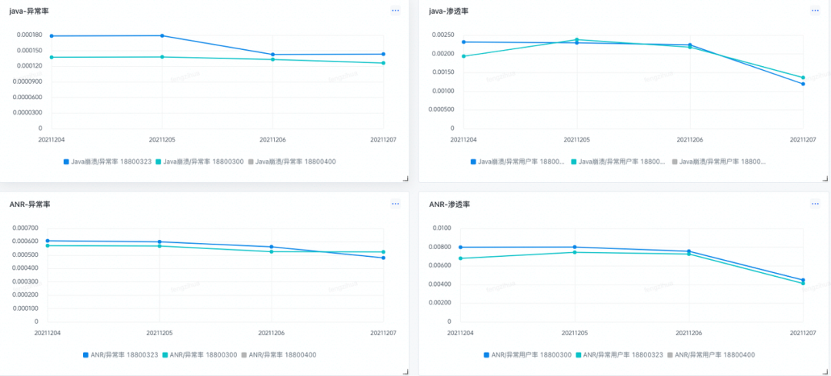The width and height of the screenshot is (831, 376).
Task: Click the resize handle of java-渗透率 panel
Action: [x=824, y=178]
